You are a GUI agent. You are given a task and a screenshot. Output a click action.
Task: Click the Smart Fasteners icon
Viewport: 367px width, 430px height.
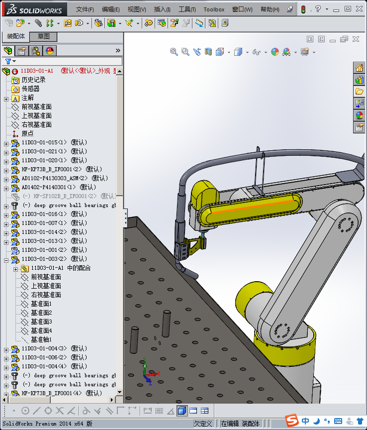click(68, 23)
